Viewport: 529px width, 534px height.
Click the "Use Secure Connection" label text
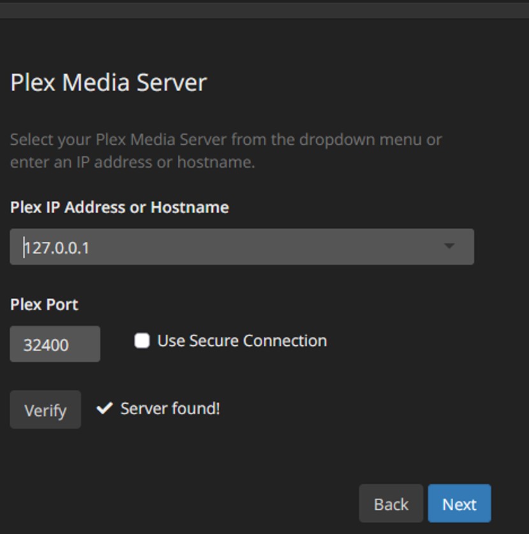pos(242,341)
